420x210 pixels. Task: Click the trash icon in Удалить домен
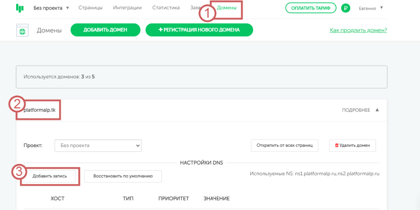[x=336, y=146]
